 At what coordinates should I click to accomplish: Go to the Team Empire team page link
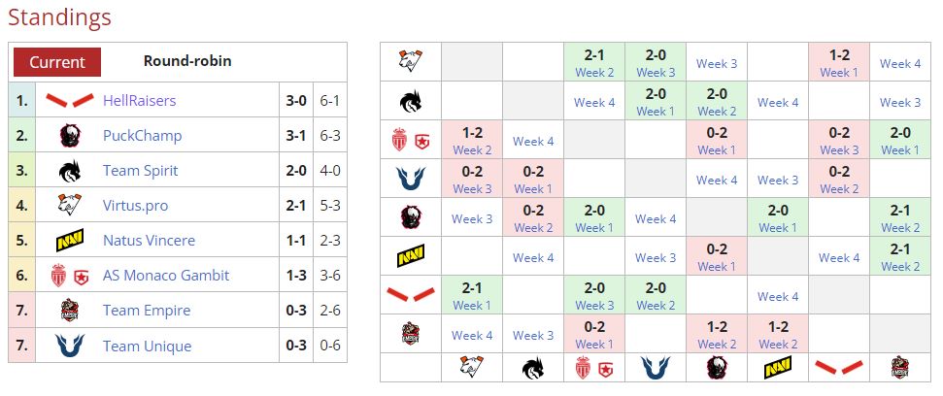click(x=147, y=311)
